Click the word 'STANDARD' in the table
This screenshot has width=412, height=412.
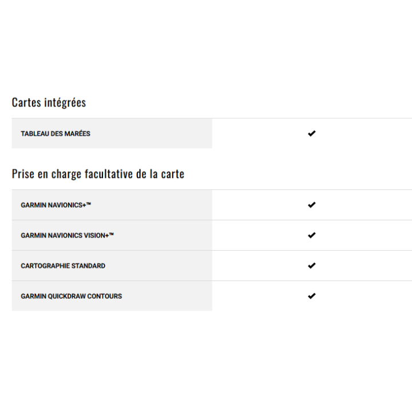tap(88, 266)
